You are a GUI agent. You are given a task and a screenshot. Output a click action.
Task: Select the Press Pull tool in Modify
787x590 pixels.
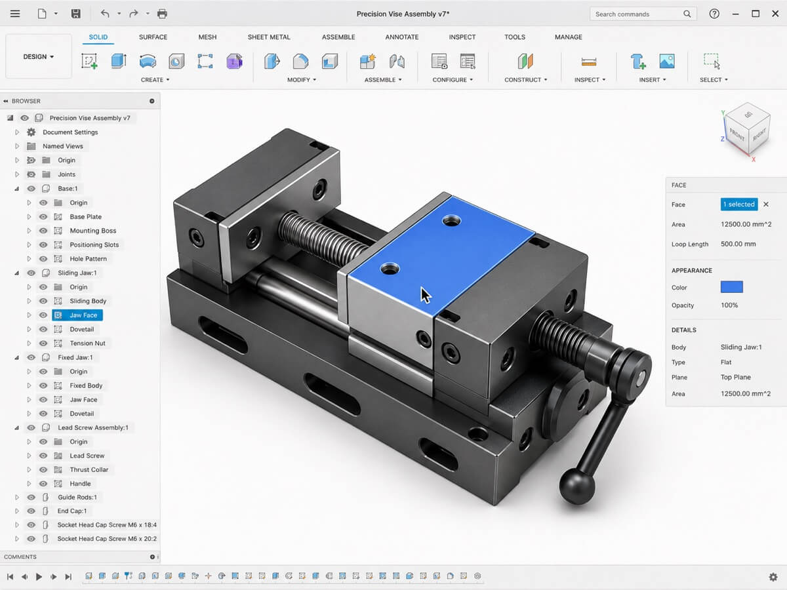coord(272,62)
